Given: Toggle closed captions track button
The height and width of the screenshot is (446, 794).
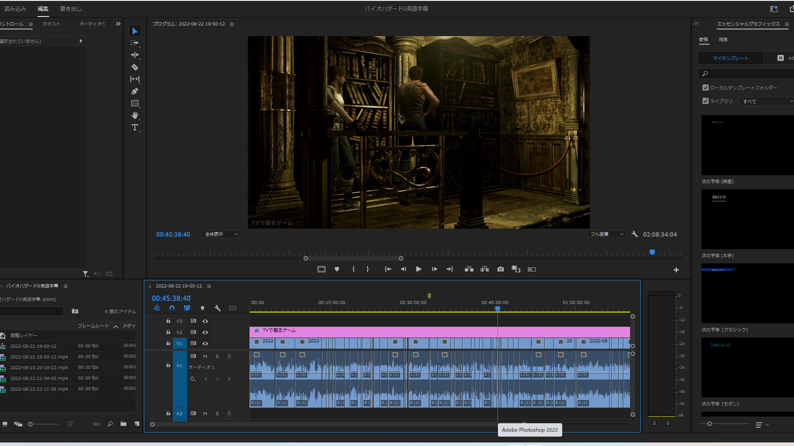Looking at the screenshot, I should (233, 308).
